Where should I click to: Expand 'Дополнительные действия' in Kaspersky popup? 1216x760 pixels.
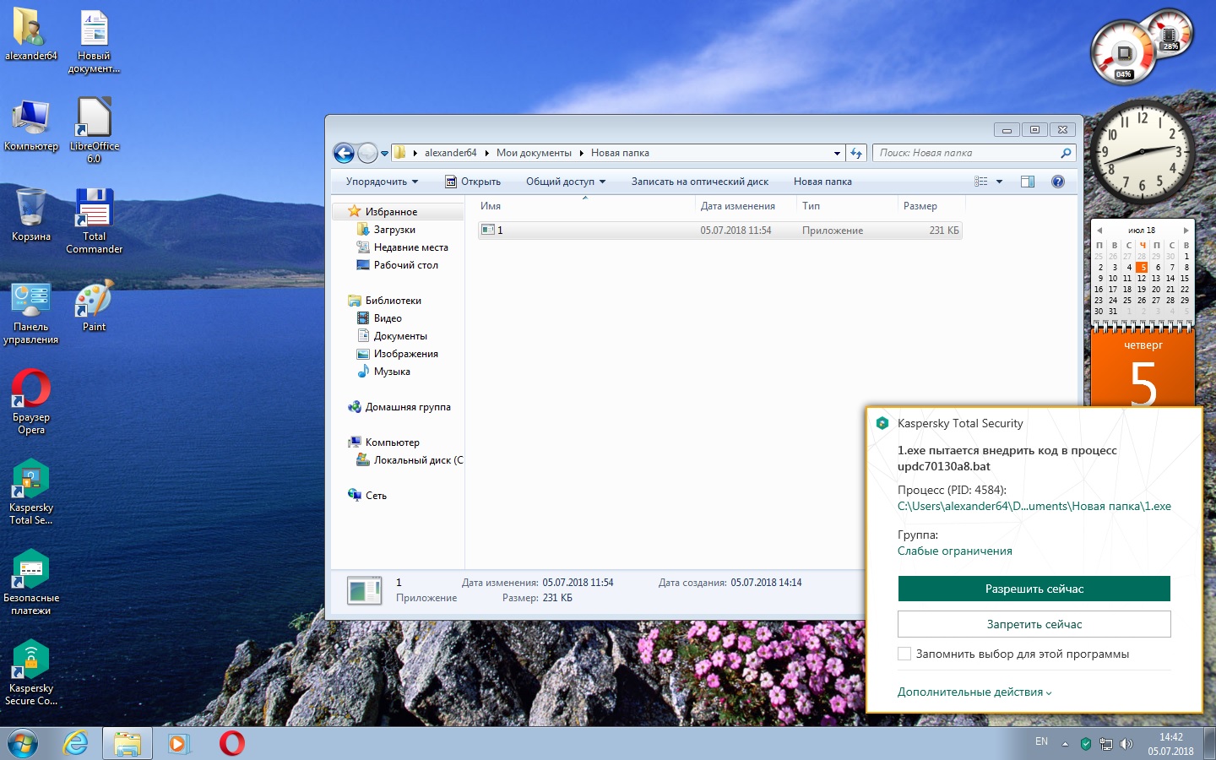pos(974,692)
